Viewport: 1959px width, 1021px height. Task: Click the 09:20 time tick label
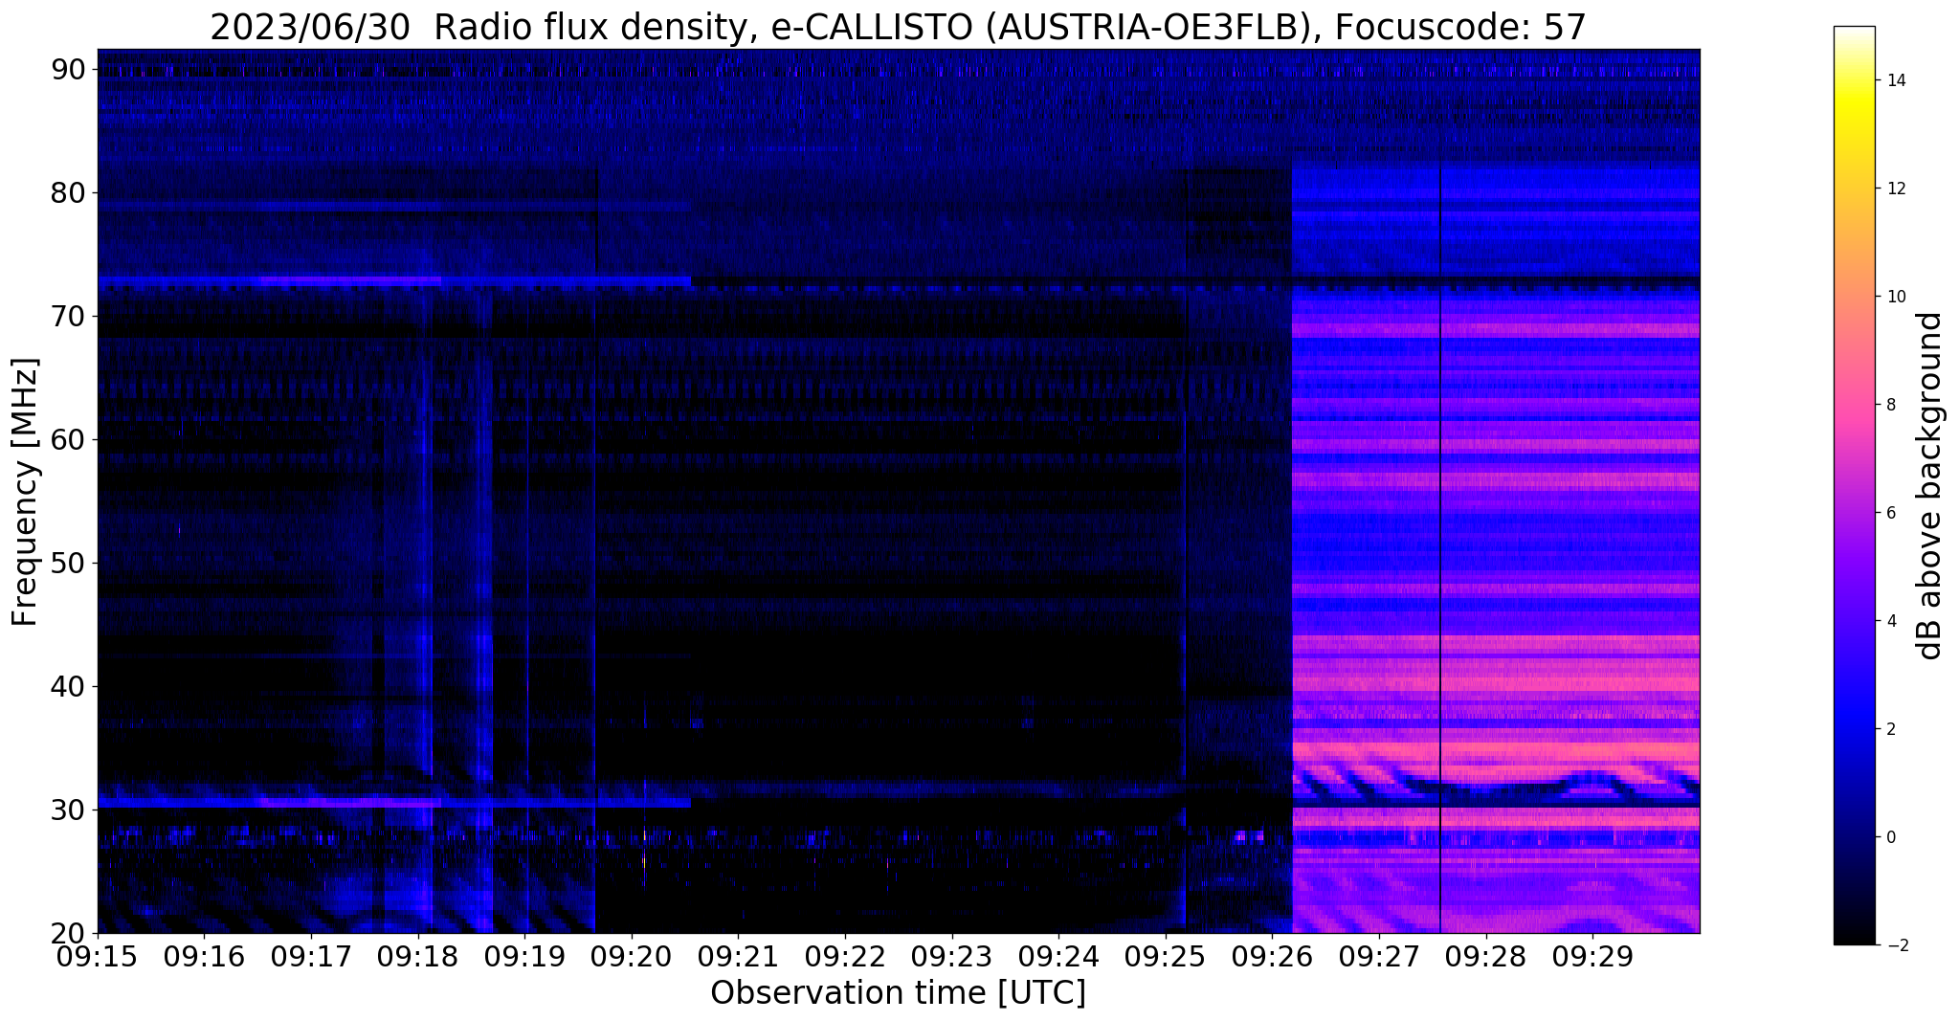[631, 955]
